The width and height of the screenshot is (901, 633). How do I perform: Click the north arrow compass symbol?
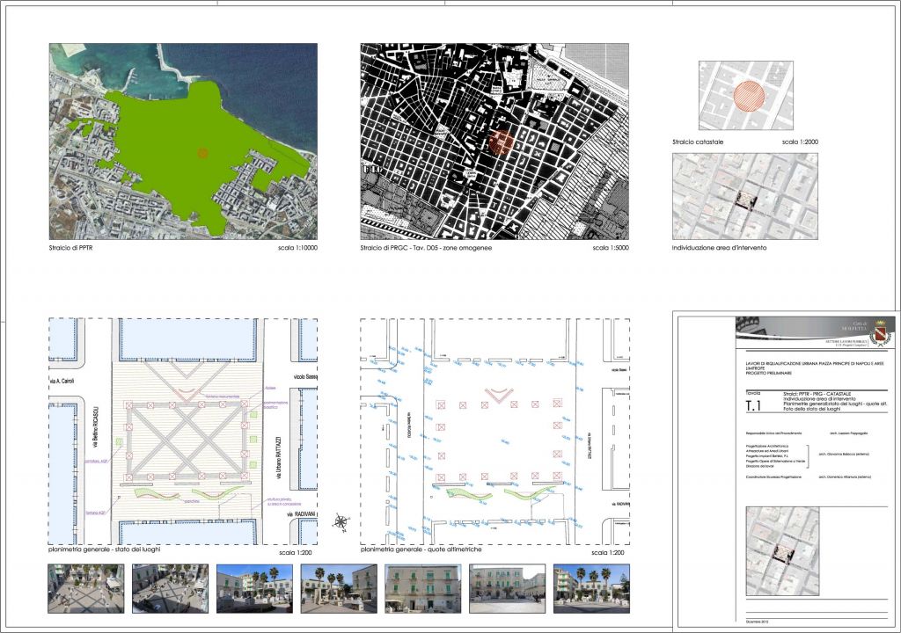tap(341, 522)
